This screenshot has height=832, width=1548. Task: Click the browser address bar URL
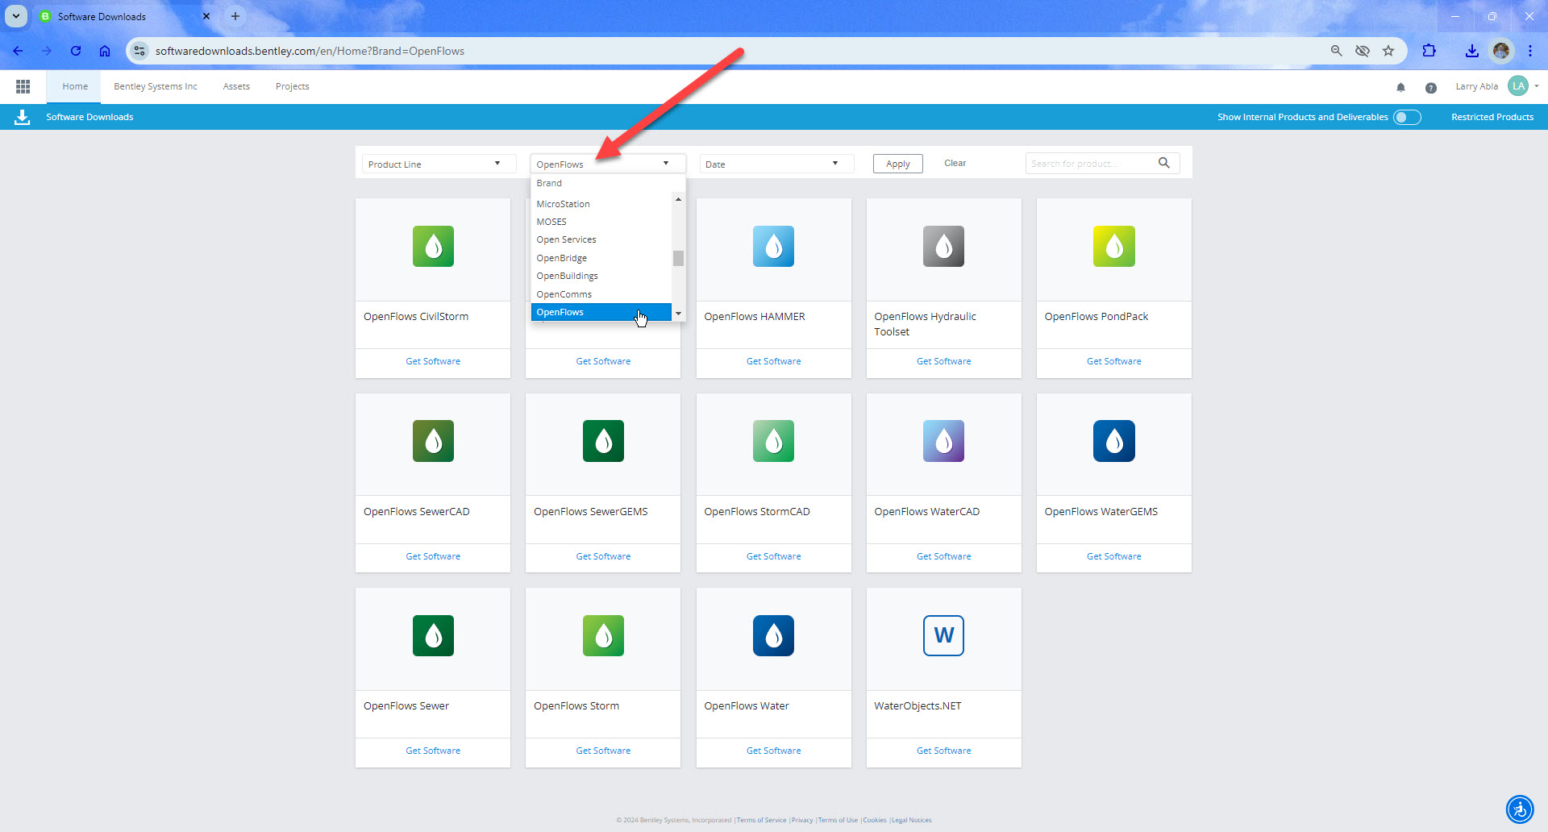[310, 51]
